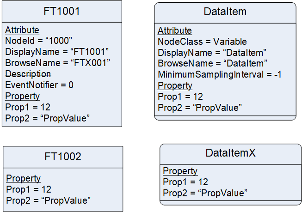Screen dimensions: 302x212
Task: Select MinimumSamplingInterval = -1 line
Action: tap(220, 74)
